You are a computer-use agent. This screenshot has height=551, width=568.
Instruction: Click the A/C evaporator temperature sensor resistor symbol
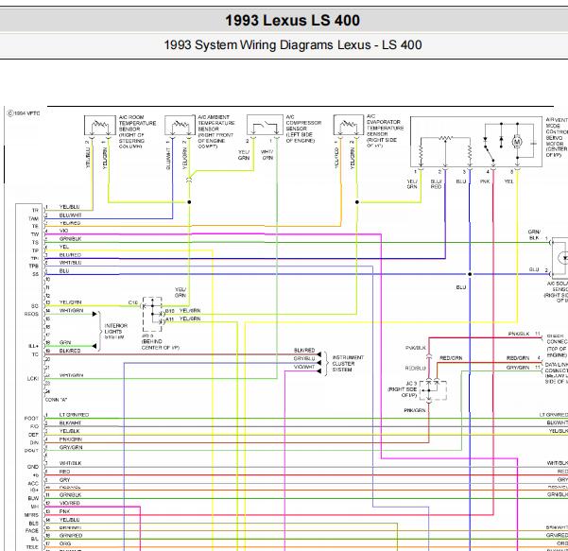point(349,125)
